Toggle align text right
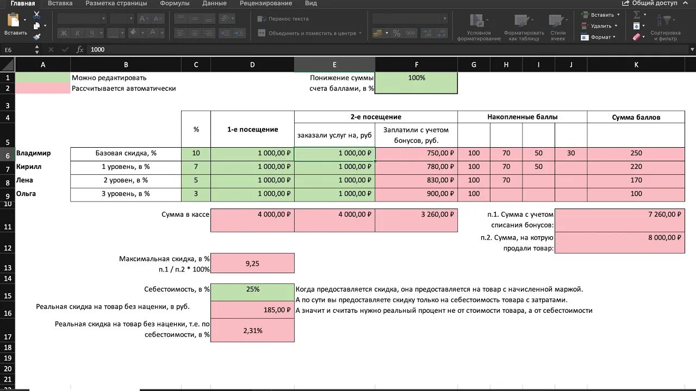Image resolution: width=696 pixels, height=391 pixels. (209, 33)
